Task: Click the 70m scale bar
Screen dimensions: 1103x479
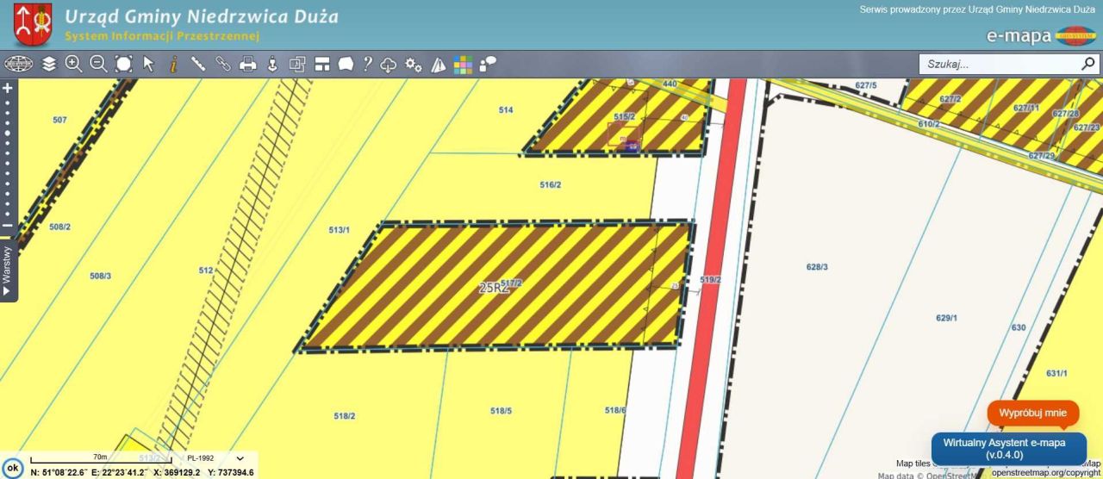Action: (x=101, y=459)
